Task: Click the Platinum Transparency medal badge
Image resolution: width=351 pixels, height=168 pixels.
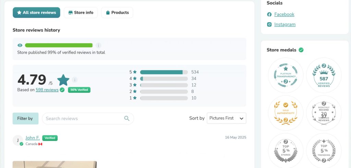Action: [x=286, y=75]
